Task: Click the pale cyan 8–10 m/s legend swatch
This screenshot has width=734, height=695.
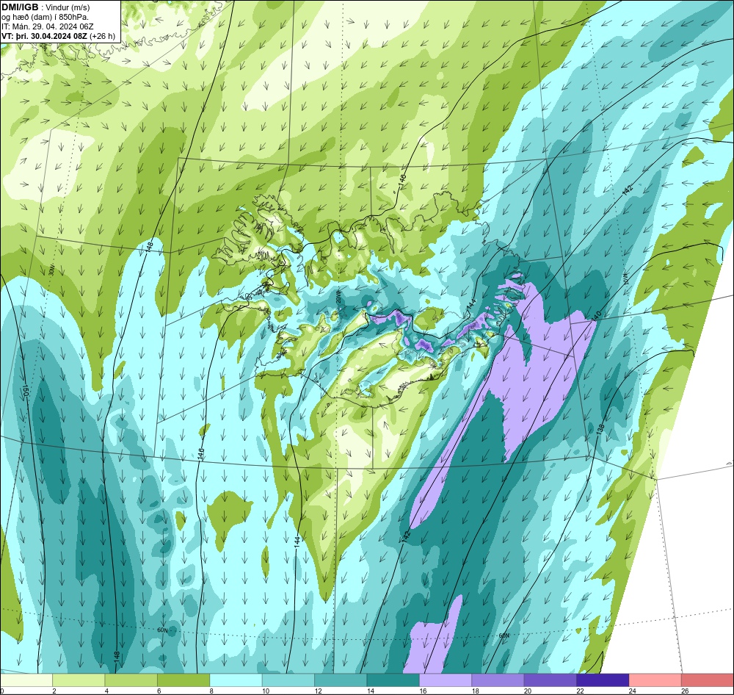Action: (236, 680)
